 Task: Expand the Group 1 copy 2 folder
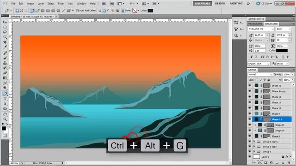(254, 142)
